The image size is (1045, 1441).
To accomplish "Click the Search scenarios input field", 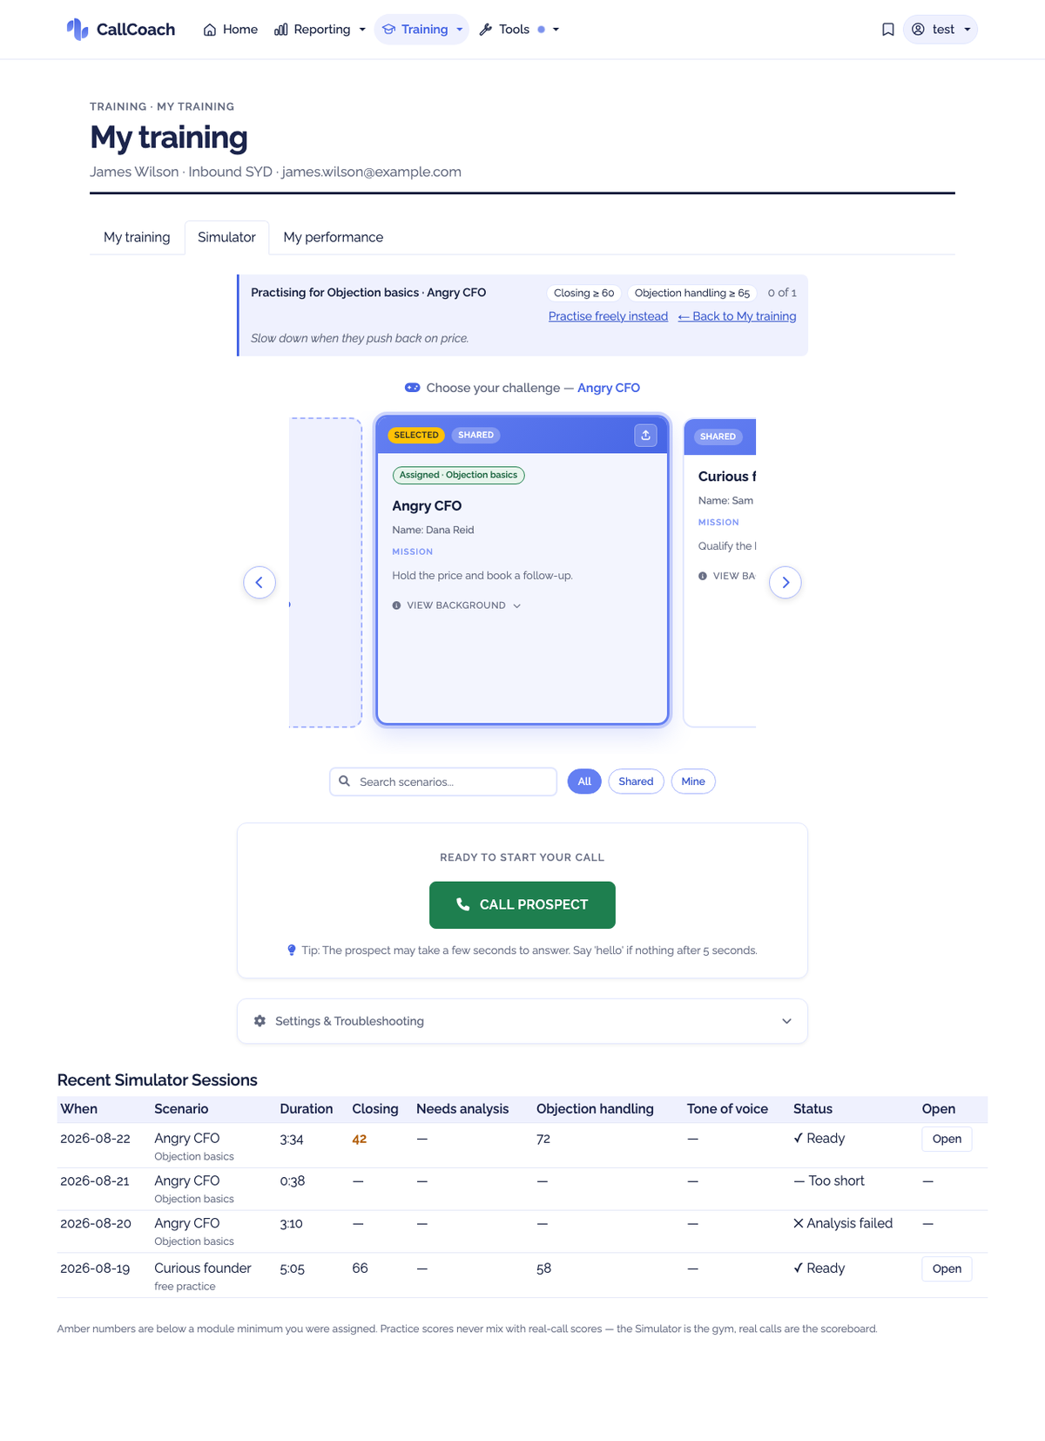I will click(443, 781).
